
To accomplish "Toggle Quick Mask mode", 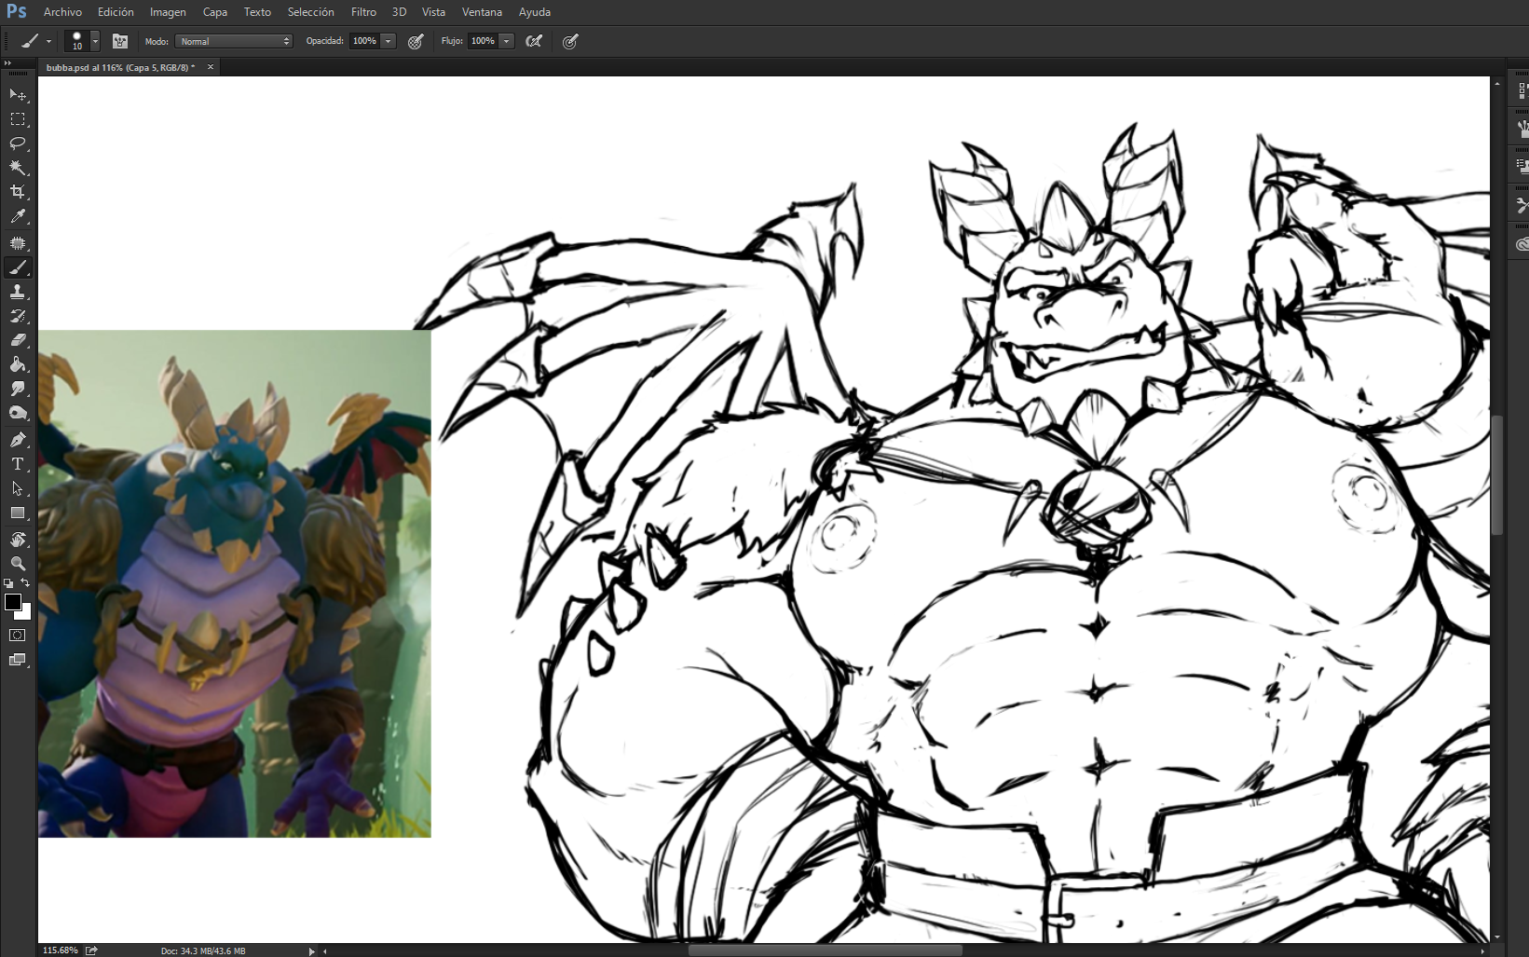I will pos(18,636).
